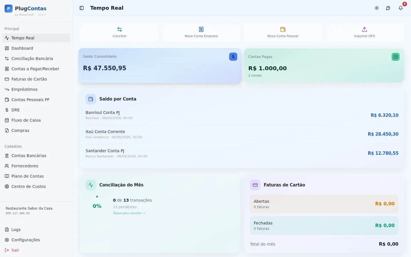Click the card icon beside Faturas de Cartão heading

255,185
